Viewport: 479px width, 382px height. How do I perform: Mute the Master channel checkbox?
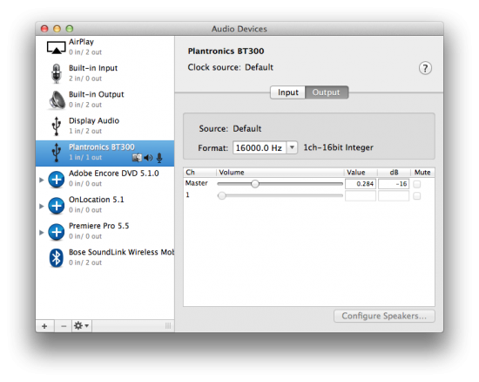[x=416, y=184]
